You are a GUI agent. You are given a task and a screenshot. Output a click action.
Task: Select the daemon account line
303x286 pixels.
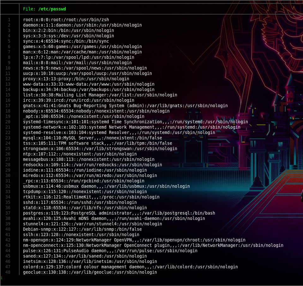click(x=82, y=25)
